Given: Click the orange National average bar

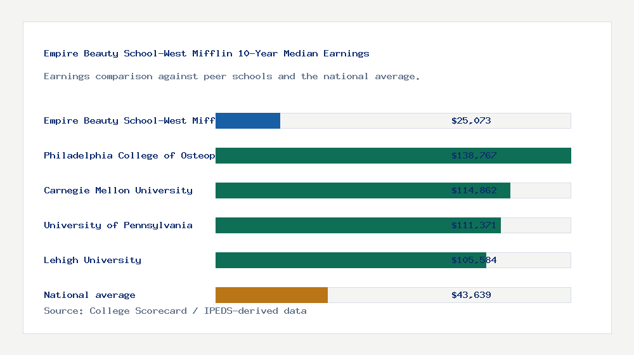Looking at the screenshot, I should click(x=272, y=295).
